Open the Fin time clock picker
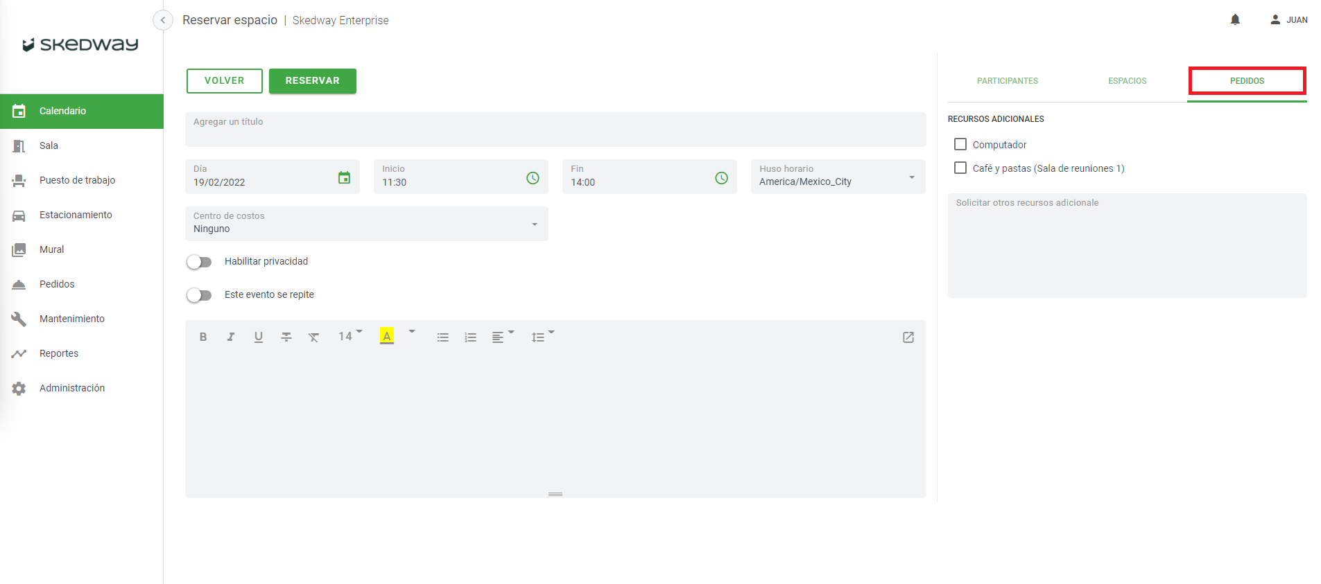 point(721,178)
